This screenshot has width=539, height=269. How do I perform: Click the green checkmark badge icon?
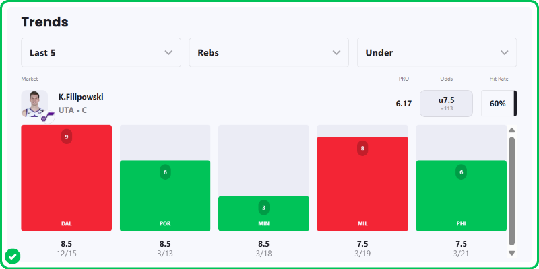coord(12,256)
